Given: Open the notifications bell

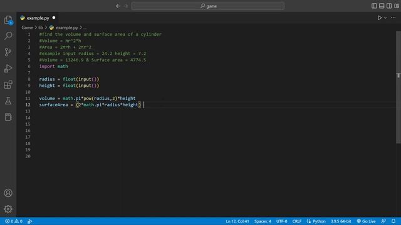Looking at the screenshot, I should click(393, 221).
